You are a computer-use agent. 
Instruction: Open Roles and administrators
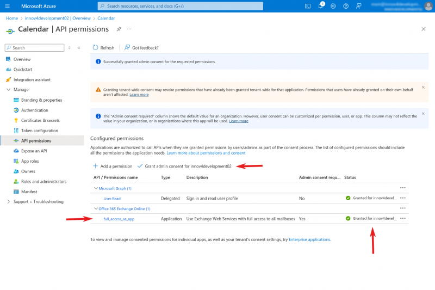(x=44, y=182)
